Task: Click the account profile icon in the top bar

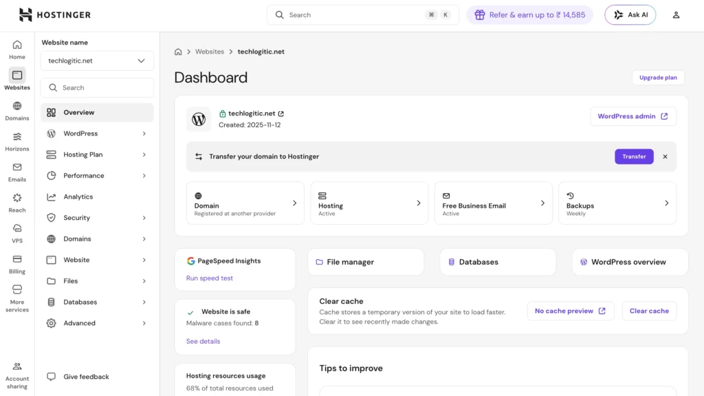Action: click(676, 14)
